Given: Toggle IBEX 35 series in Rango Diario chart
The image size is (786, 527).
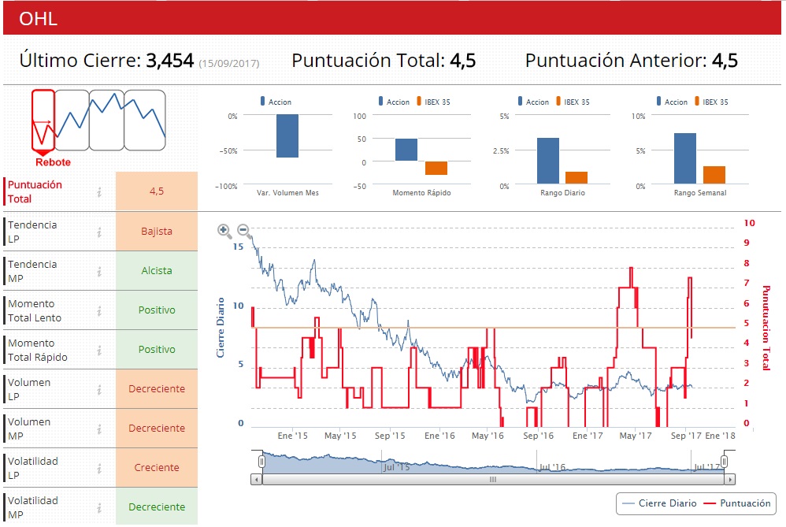Looking at the screenshot, I should pyautogui.click(x=573, y=102).
